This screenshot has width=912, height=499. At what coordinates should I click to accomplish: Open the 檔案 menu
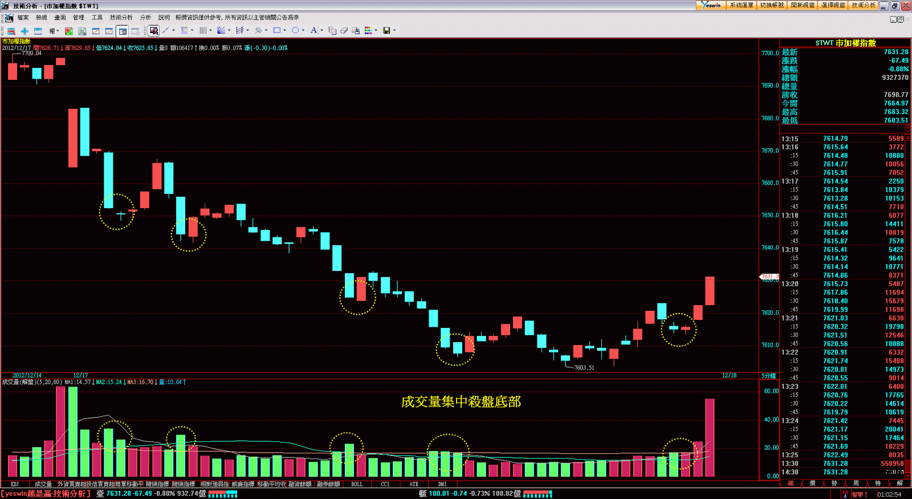[x=23, y=18]
